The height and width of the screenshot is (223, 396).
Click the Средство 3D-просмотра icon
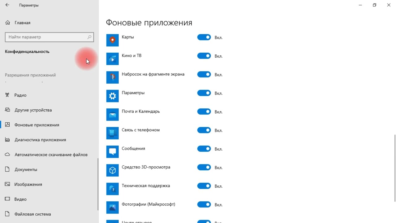[113, 170]
